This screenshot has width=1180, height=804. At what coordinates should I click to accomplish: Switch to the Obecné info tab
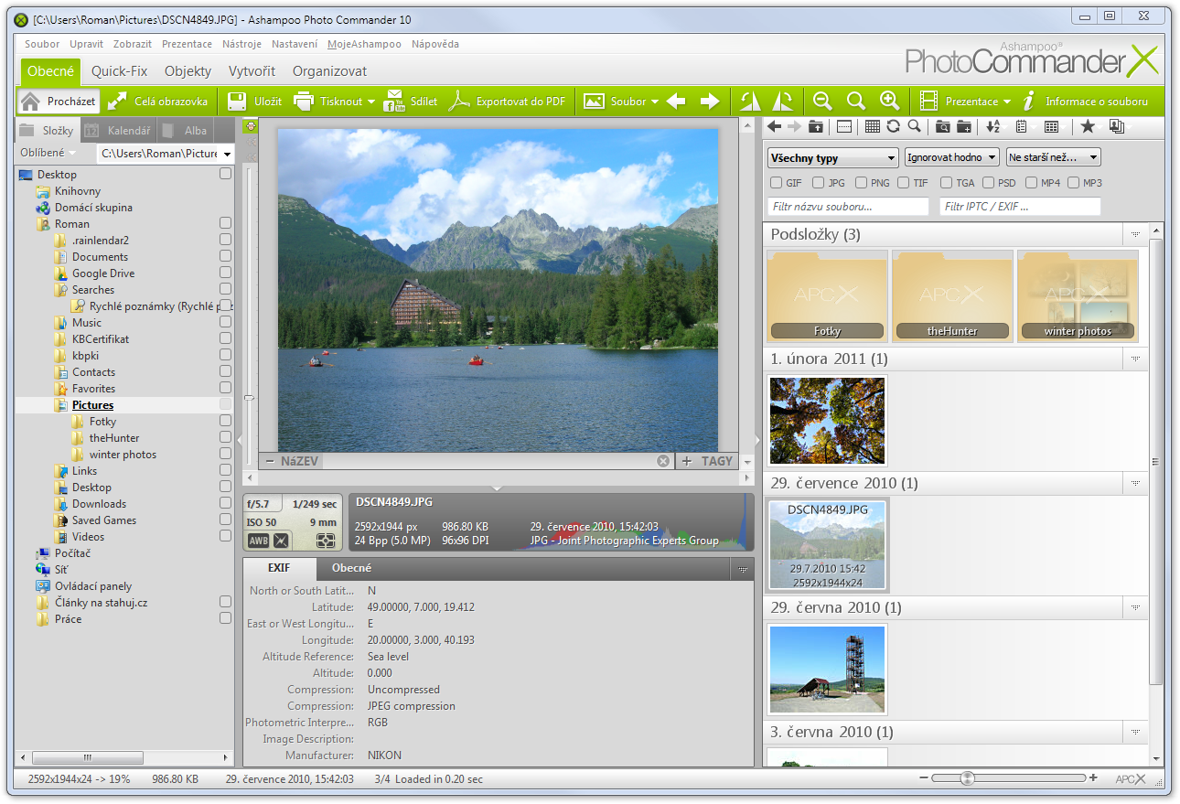point(351,568)
